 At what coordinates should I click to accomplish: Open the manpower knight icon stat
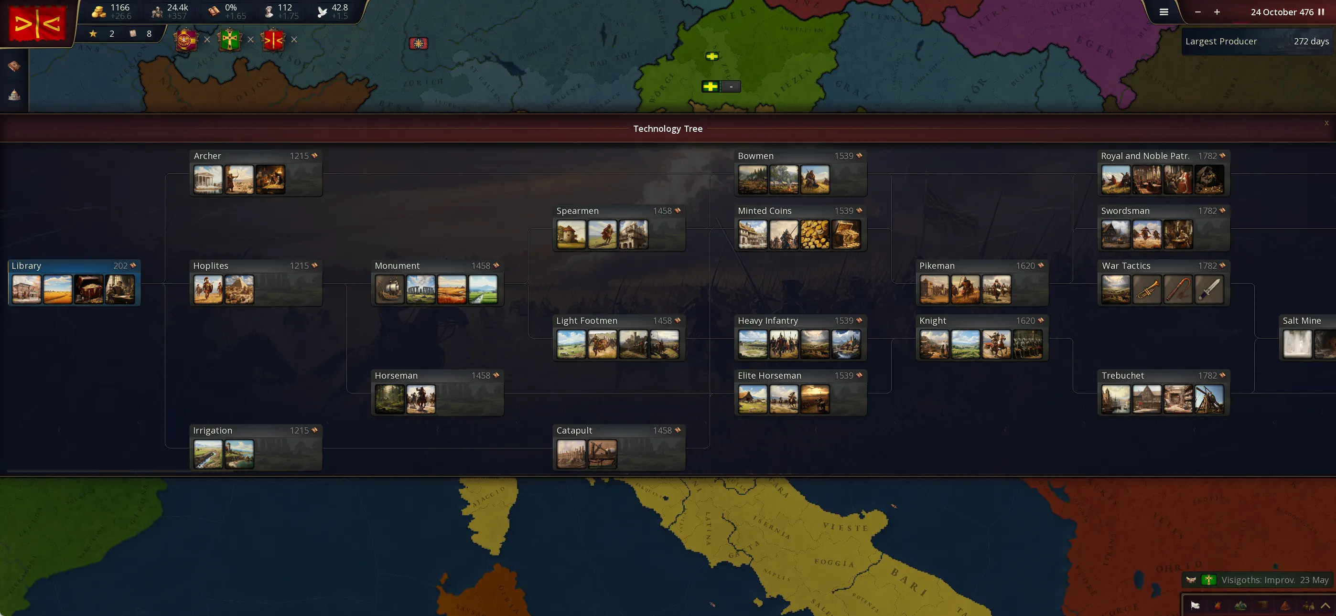(157, 11)
